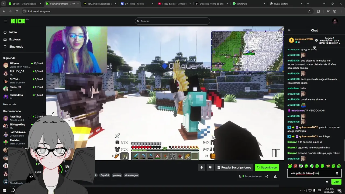
Task: Open the emoji picker in chat input
Action: click(337, 173)
